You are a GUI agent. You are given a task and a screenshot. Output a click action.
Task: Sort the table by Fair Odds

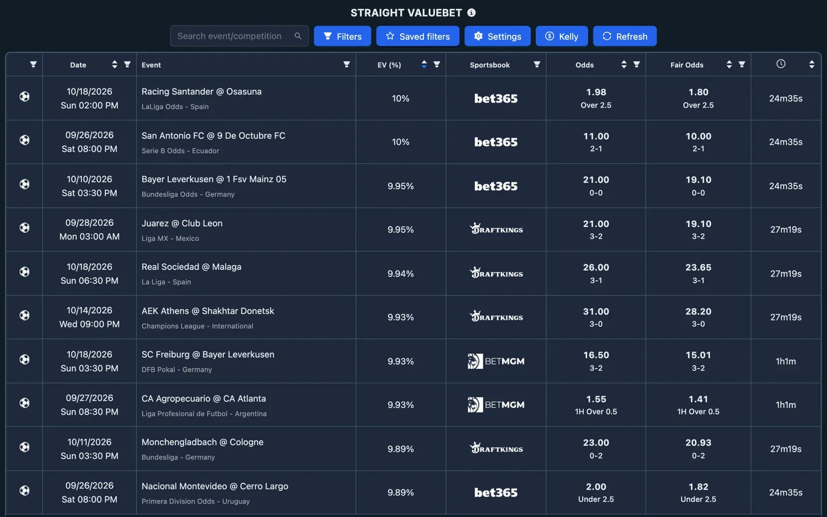click(729, 65)
